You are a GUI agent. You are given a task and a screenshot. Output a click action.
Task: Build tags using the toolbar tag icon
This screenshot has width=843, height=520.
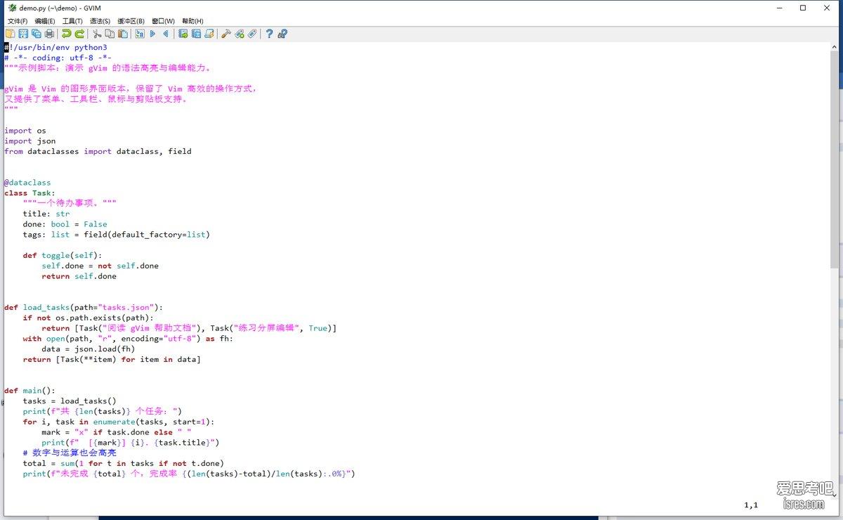240,34
